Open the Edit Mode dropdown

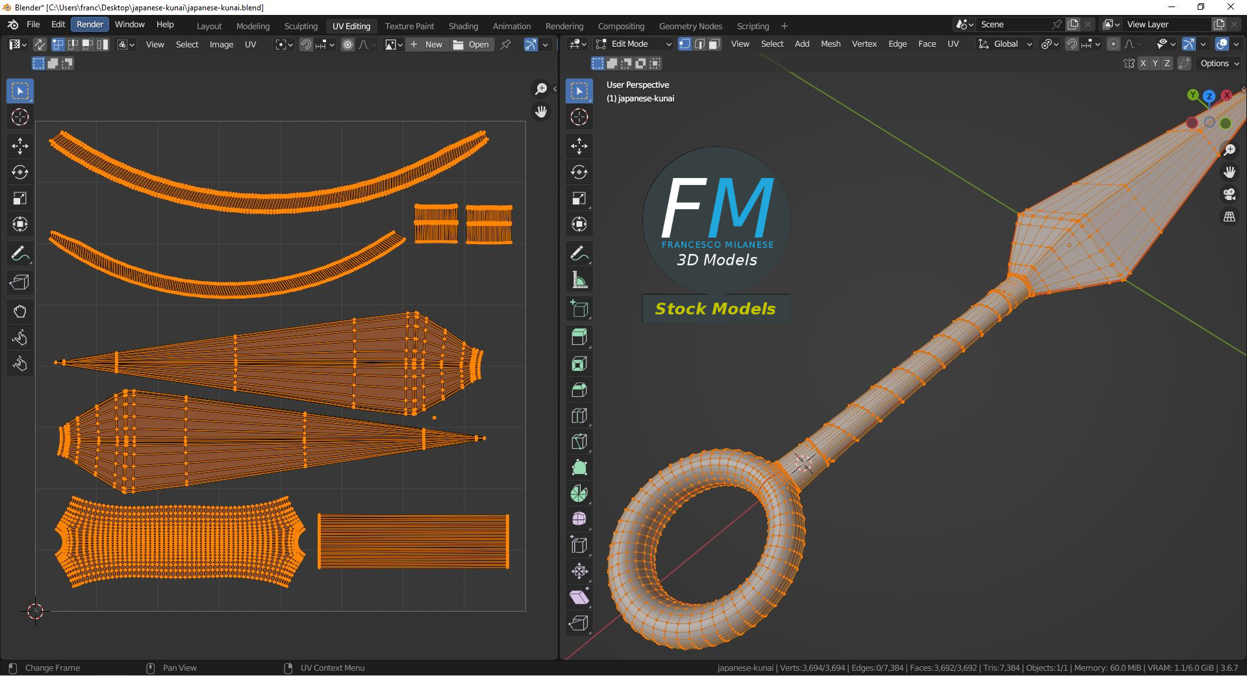pyautogui.click(x=633, y=44)
